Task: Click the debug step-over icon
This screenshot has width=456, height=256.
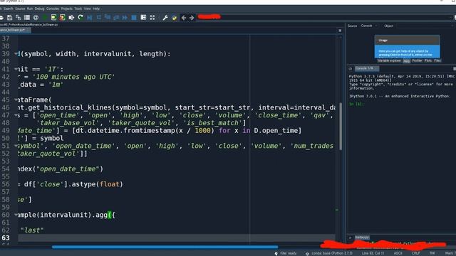Action: tap(98, 18)
